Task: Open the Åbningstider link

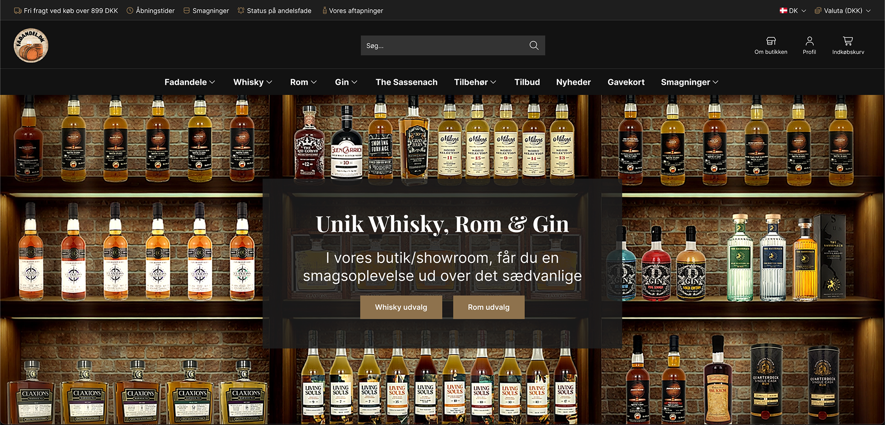Action: click(155, 11)
